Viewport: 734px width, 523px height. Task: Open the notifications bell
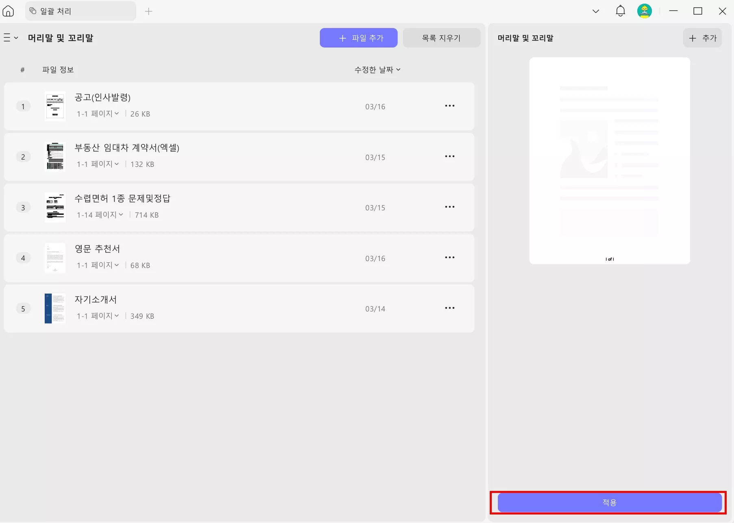(620, 11)
